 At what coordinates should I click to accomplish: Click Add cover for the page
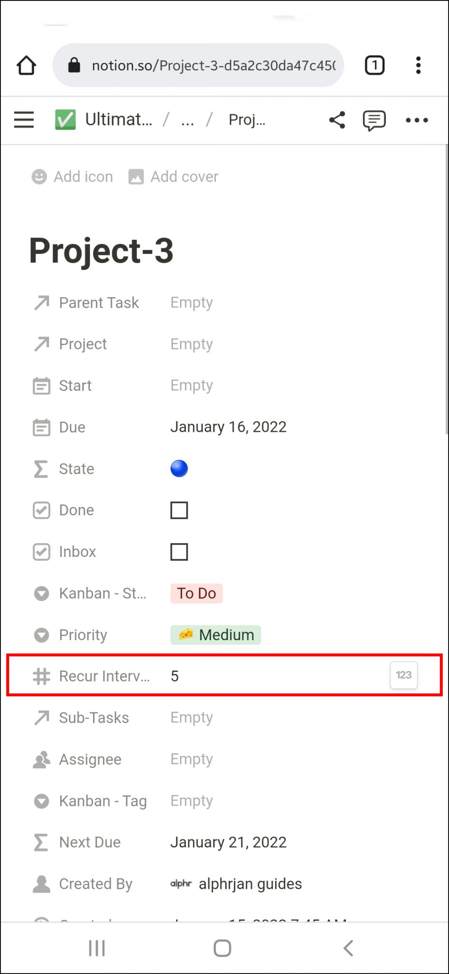[x=173, y=176]
